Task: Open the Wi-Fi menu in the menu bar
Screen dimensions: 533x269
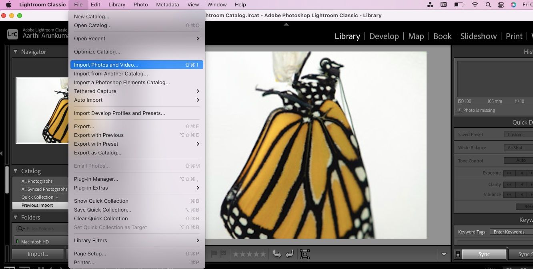Action: tap(475, 5)
